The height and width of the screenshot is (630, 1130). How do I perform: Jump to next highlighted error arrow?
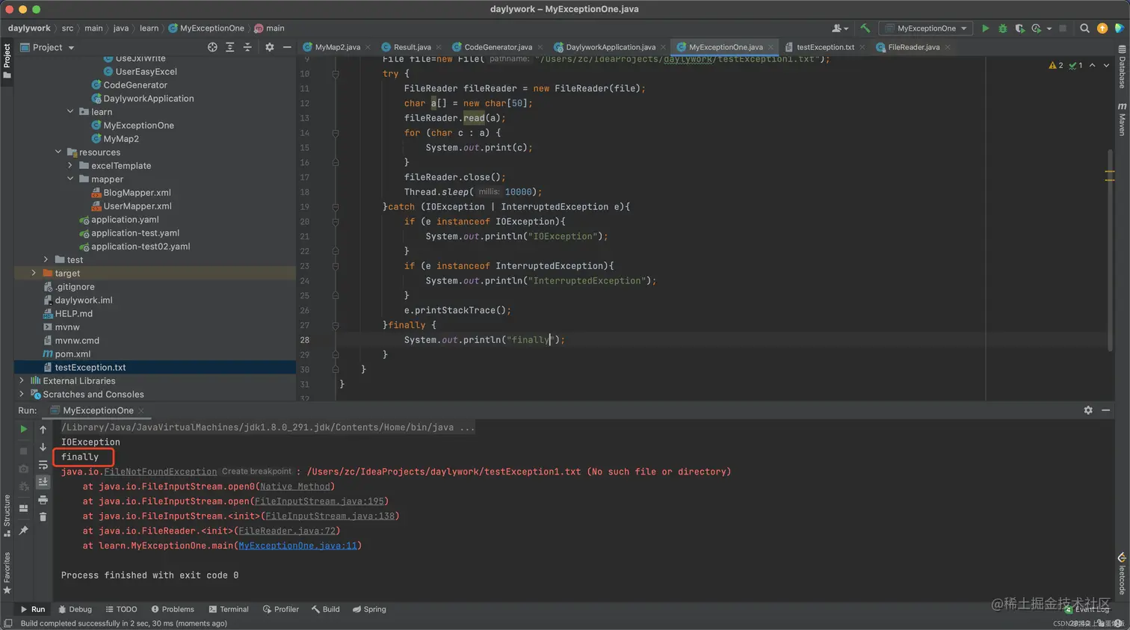pos(1107,65)
